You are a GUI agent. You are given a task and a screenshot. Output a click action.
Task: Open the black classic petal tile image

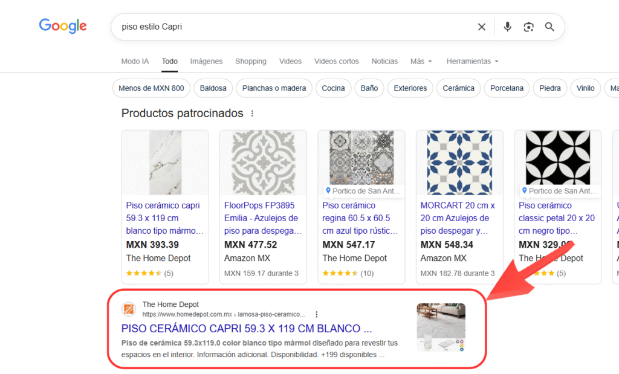click(557, 158)
